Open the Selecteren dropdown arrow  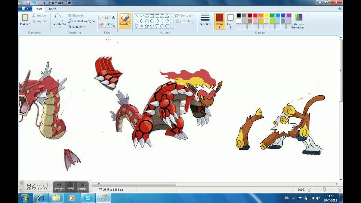click(x=59, y=27)
